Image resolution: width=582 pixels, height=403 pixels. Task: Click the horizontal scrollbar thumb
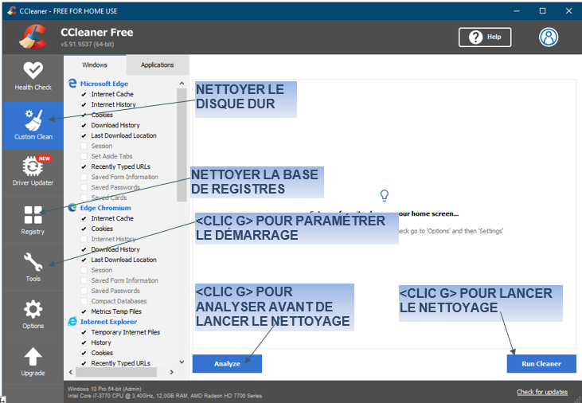click(116, 372)
